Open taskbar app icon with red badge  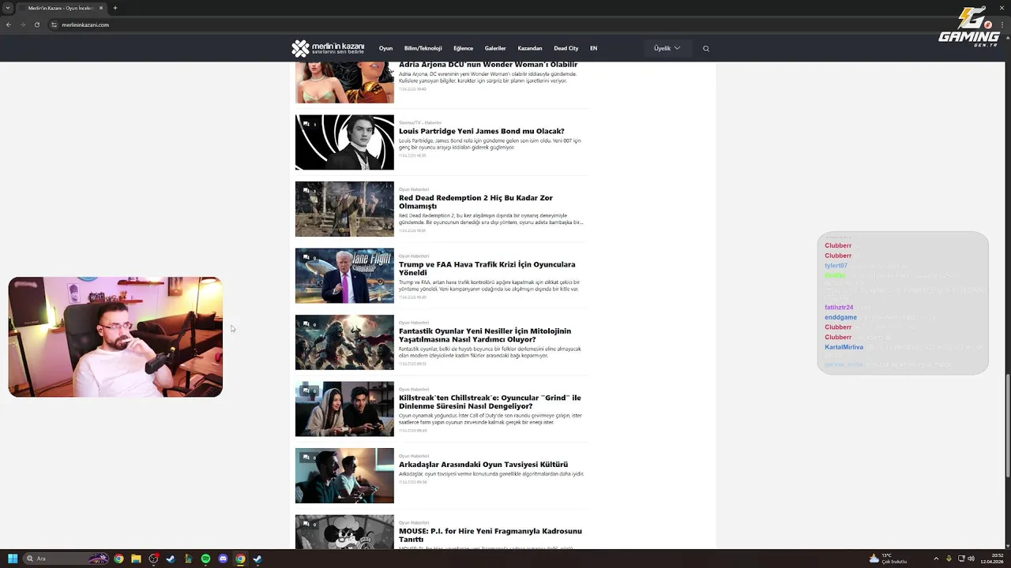click(153, 559)
